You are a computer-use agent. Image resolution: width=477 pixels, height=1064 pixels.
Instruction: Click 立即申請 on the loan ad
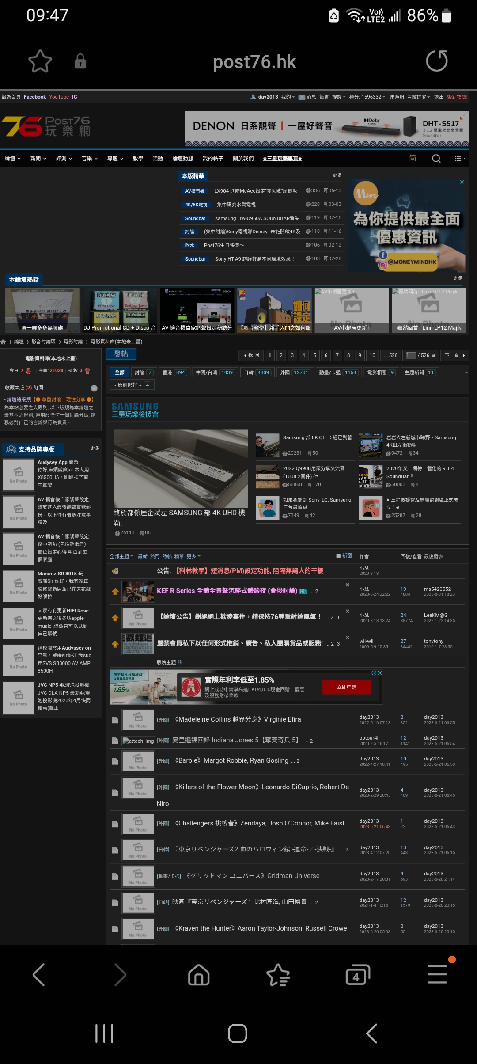point(347,687)
